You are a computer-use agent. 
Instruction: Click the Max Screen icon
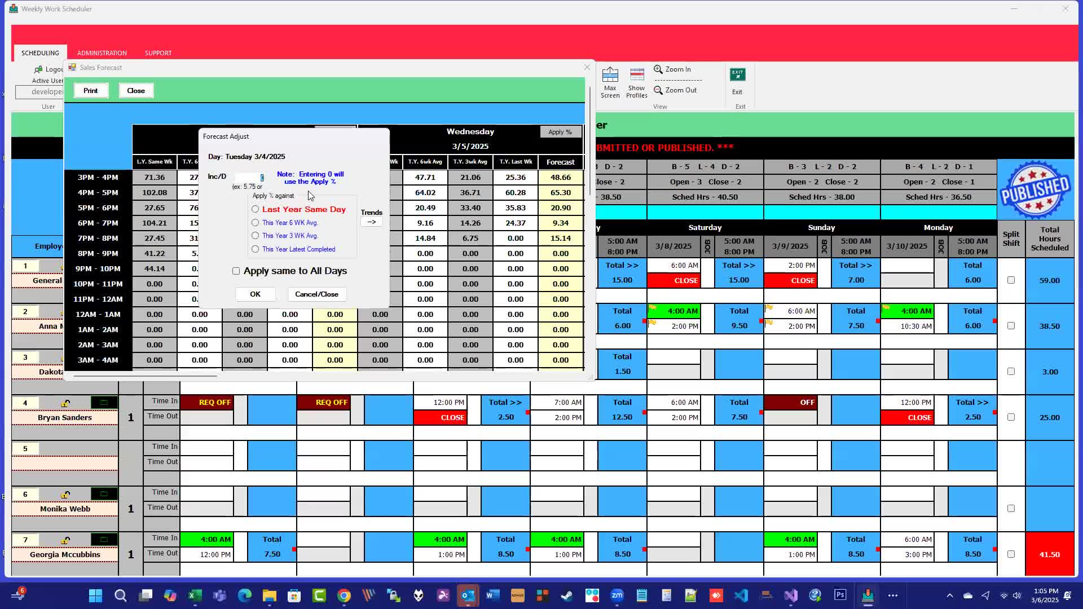pos(610,75)
